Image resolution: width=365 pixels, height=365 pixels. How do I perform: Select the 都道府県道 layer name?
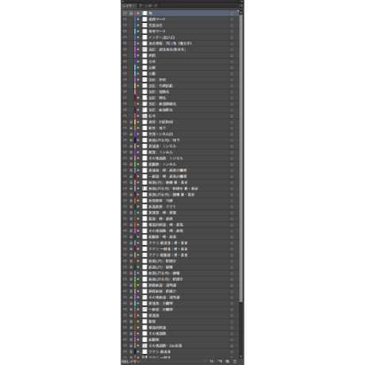(157, 328)
